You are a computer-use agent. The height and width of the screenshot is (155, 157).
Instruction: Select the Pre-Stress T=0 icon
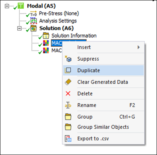coord(33,13)
